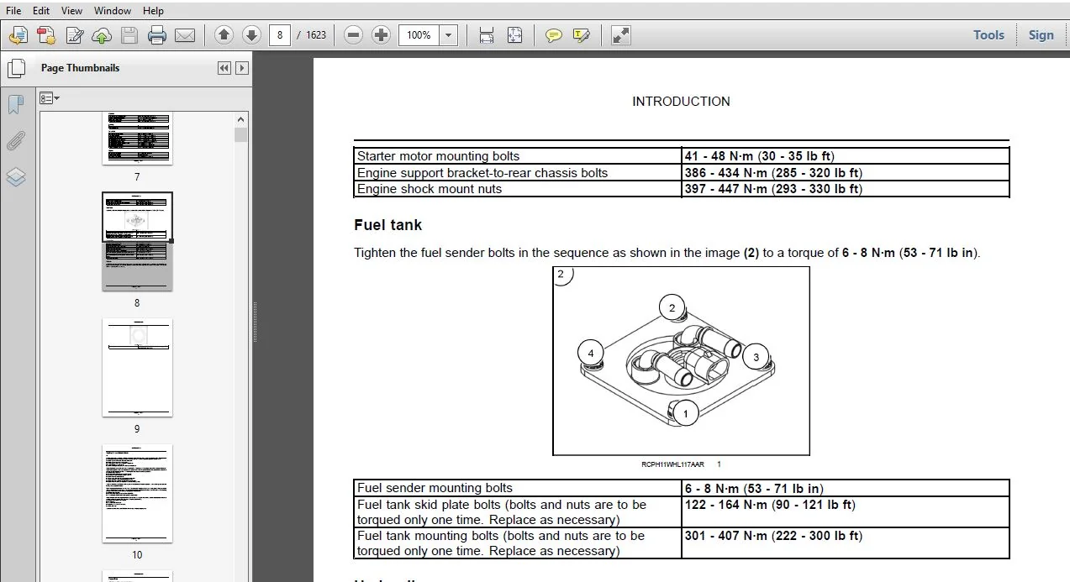Click the Fit One Full Page icon
The width and height of the screenshot is (1070, 582).
[514, 35]
